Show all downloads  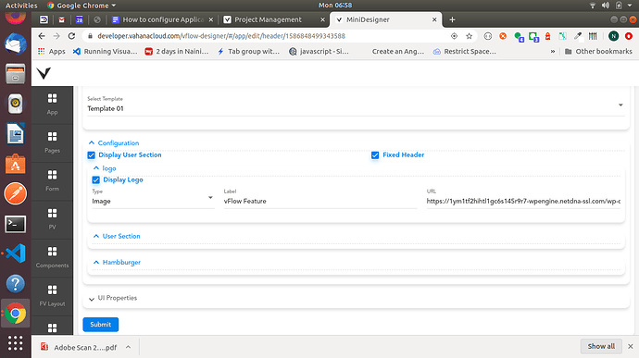(x=601, y=346)
